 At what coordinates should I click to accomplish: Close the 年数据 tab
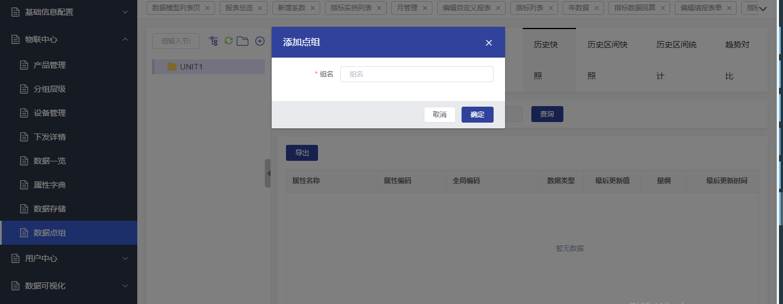pos(596,8)
